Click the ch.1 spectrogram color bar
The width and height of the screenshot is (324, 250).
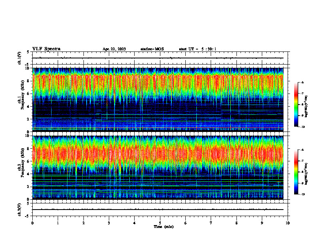tap(296, 105)
